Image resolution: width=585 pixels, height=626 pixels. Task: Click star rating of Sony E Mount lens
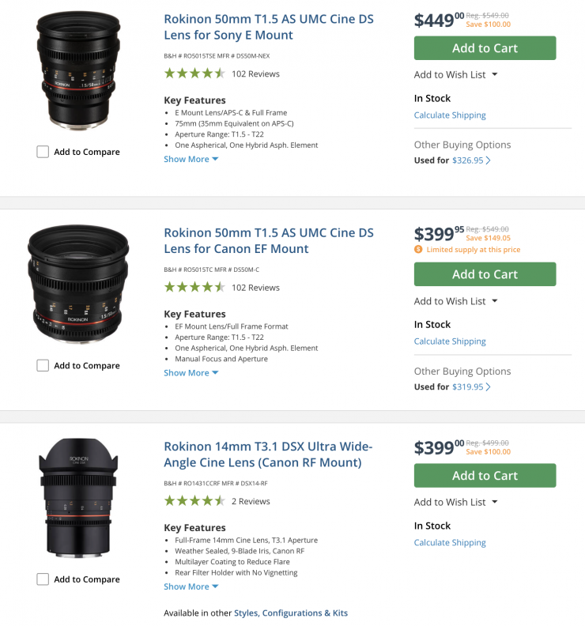coord(194,74)
